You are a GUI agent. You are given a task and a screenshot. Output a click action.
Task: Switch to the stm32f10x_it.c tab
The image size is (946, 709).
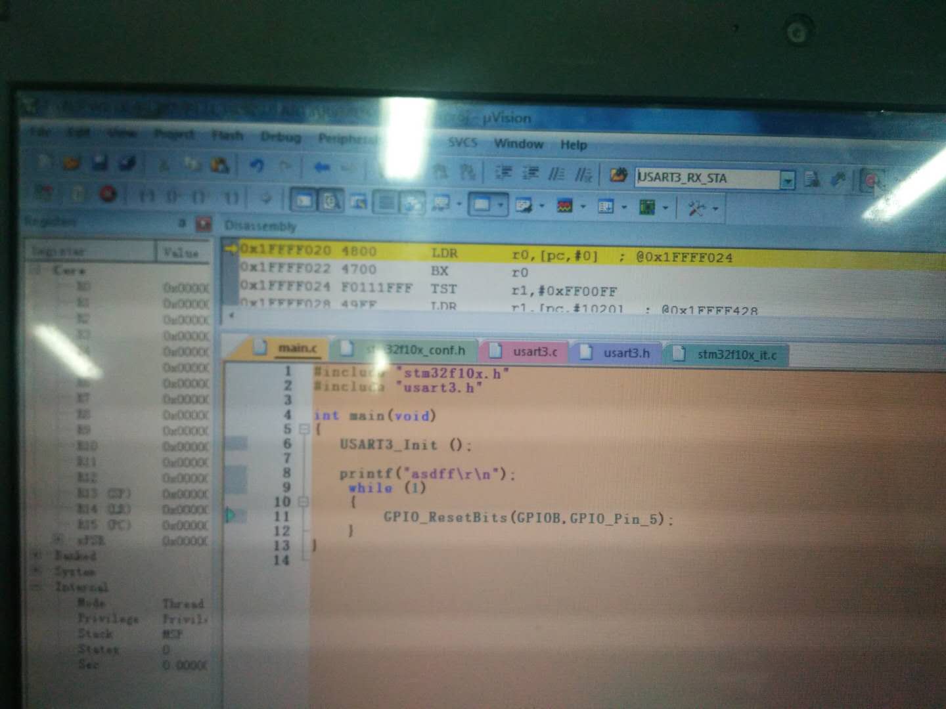point(736,354)
